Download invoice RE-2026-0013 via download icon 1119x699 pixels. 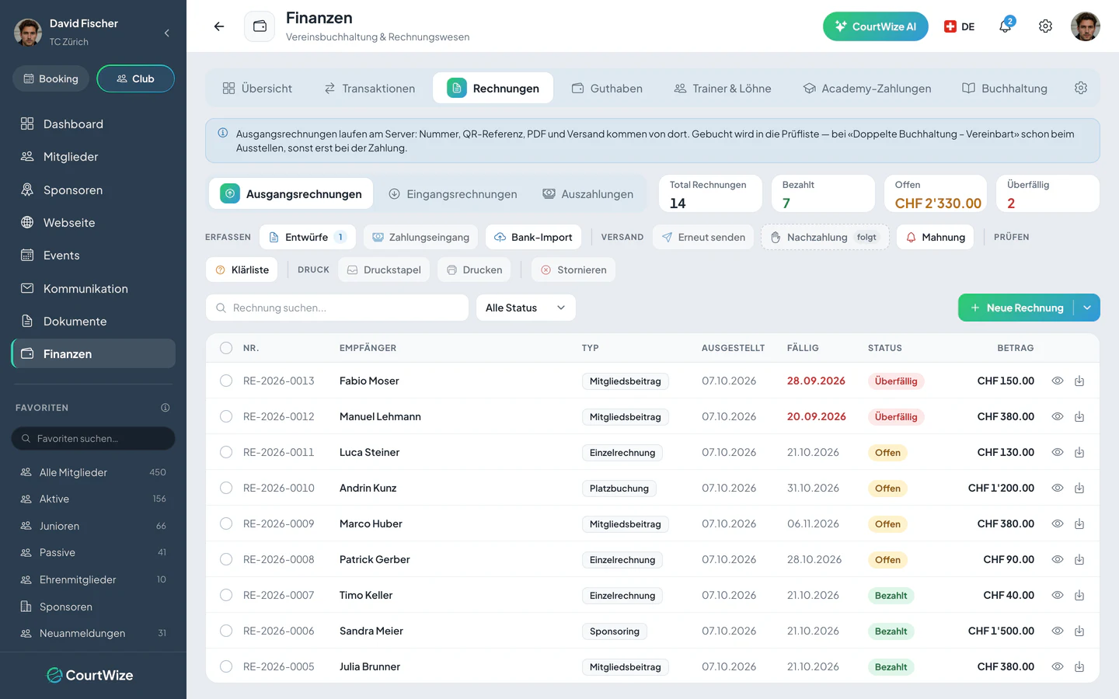click(x=1079, y=381)
